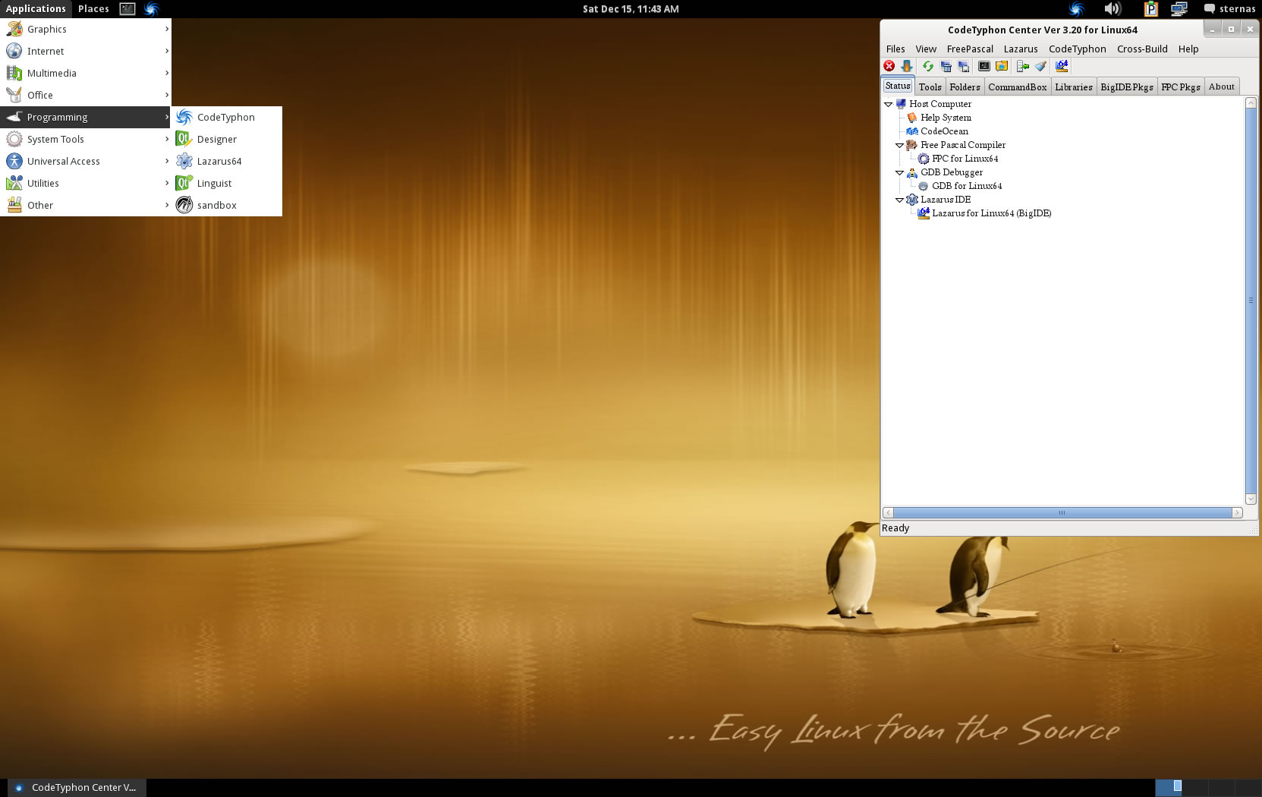
Task: Click the network monitors tray icon
Action: 1179,9
